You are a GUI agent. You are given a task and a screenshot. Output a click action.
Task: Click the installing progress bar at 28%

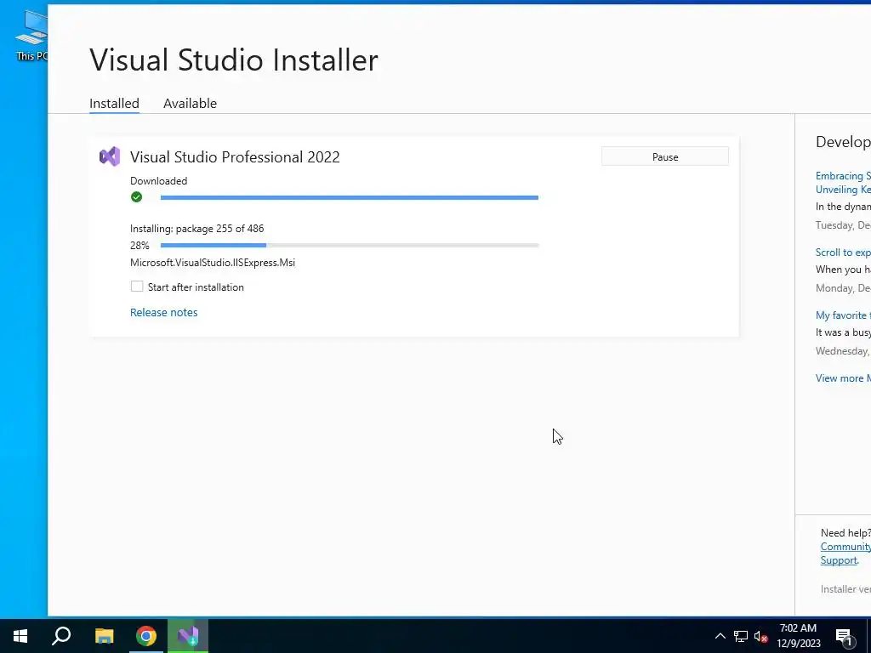point(350,245)
